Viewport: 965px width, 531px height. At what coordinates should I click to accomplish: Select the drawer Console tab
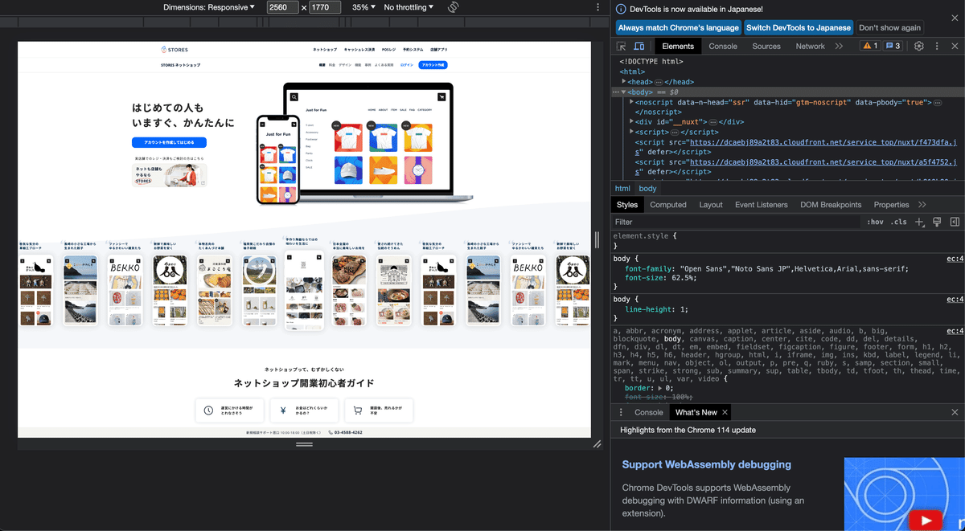click(649, 412)
